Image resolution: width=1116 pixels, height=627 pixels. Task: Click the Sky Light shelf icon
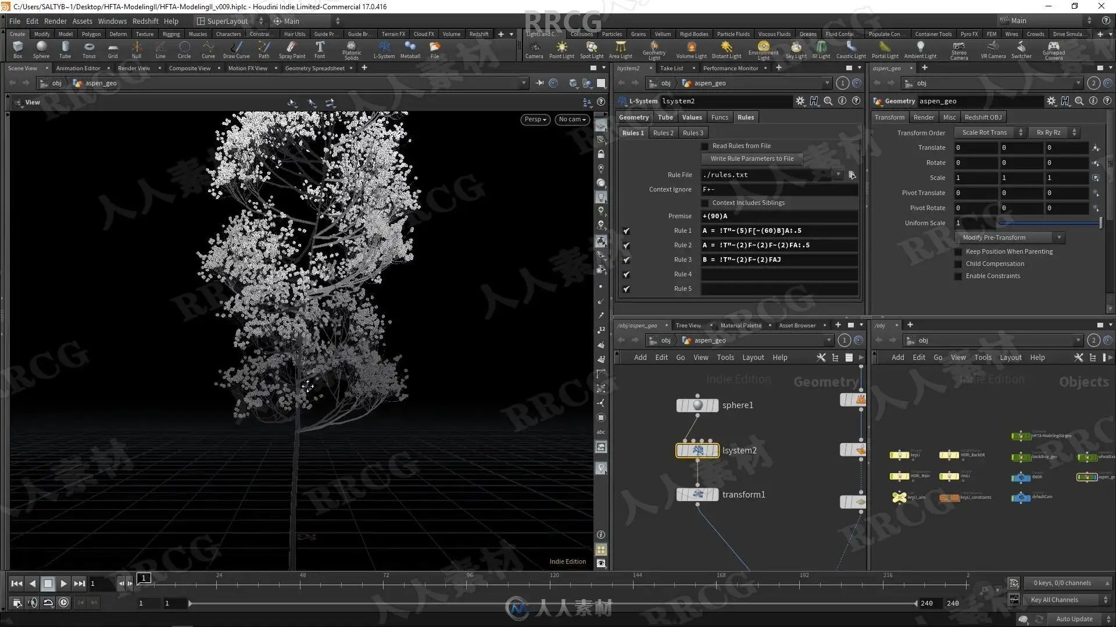pos(796,48)
